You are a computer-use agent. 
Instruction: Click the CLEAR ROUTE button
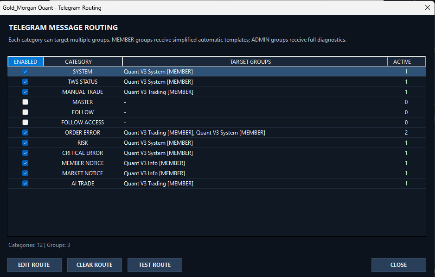[94, 265]
